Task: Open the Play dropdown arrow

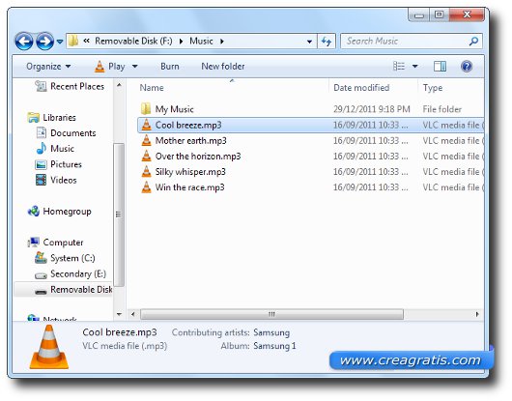Action: click(x=135, y=67)
